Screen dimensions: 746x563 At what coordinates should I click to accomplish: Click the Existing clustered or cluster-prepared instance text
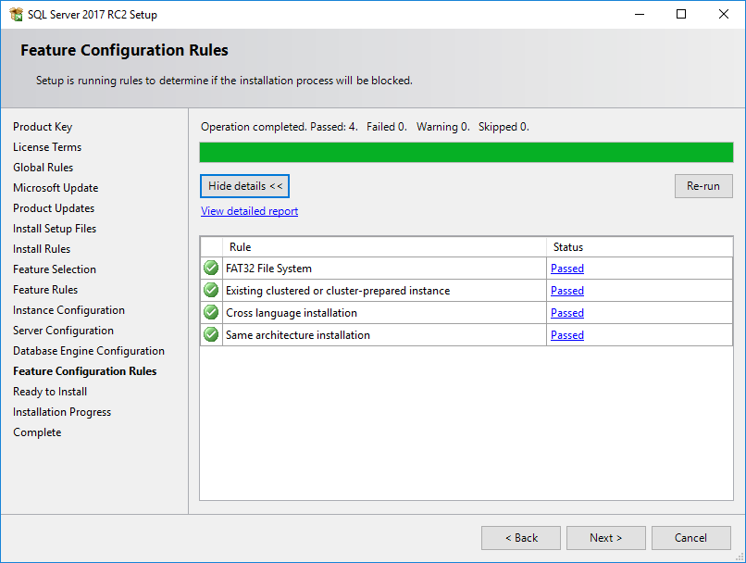(x=338, y=291)
